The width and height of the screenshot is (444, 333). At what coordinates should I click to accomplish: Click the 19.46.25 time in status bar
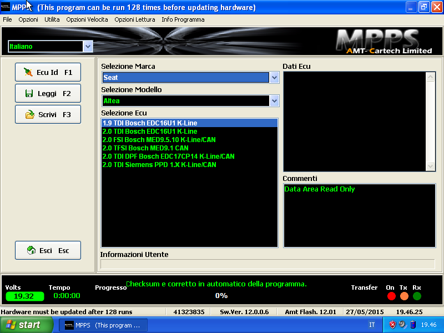409,312
